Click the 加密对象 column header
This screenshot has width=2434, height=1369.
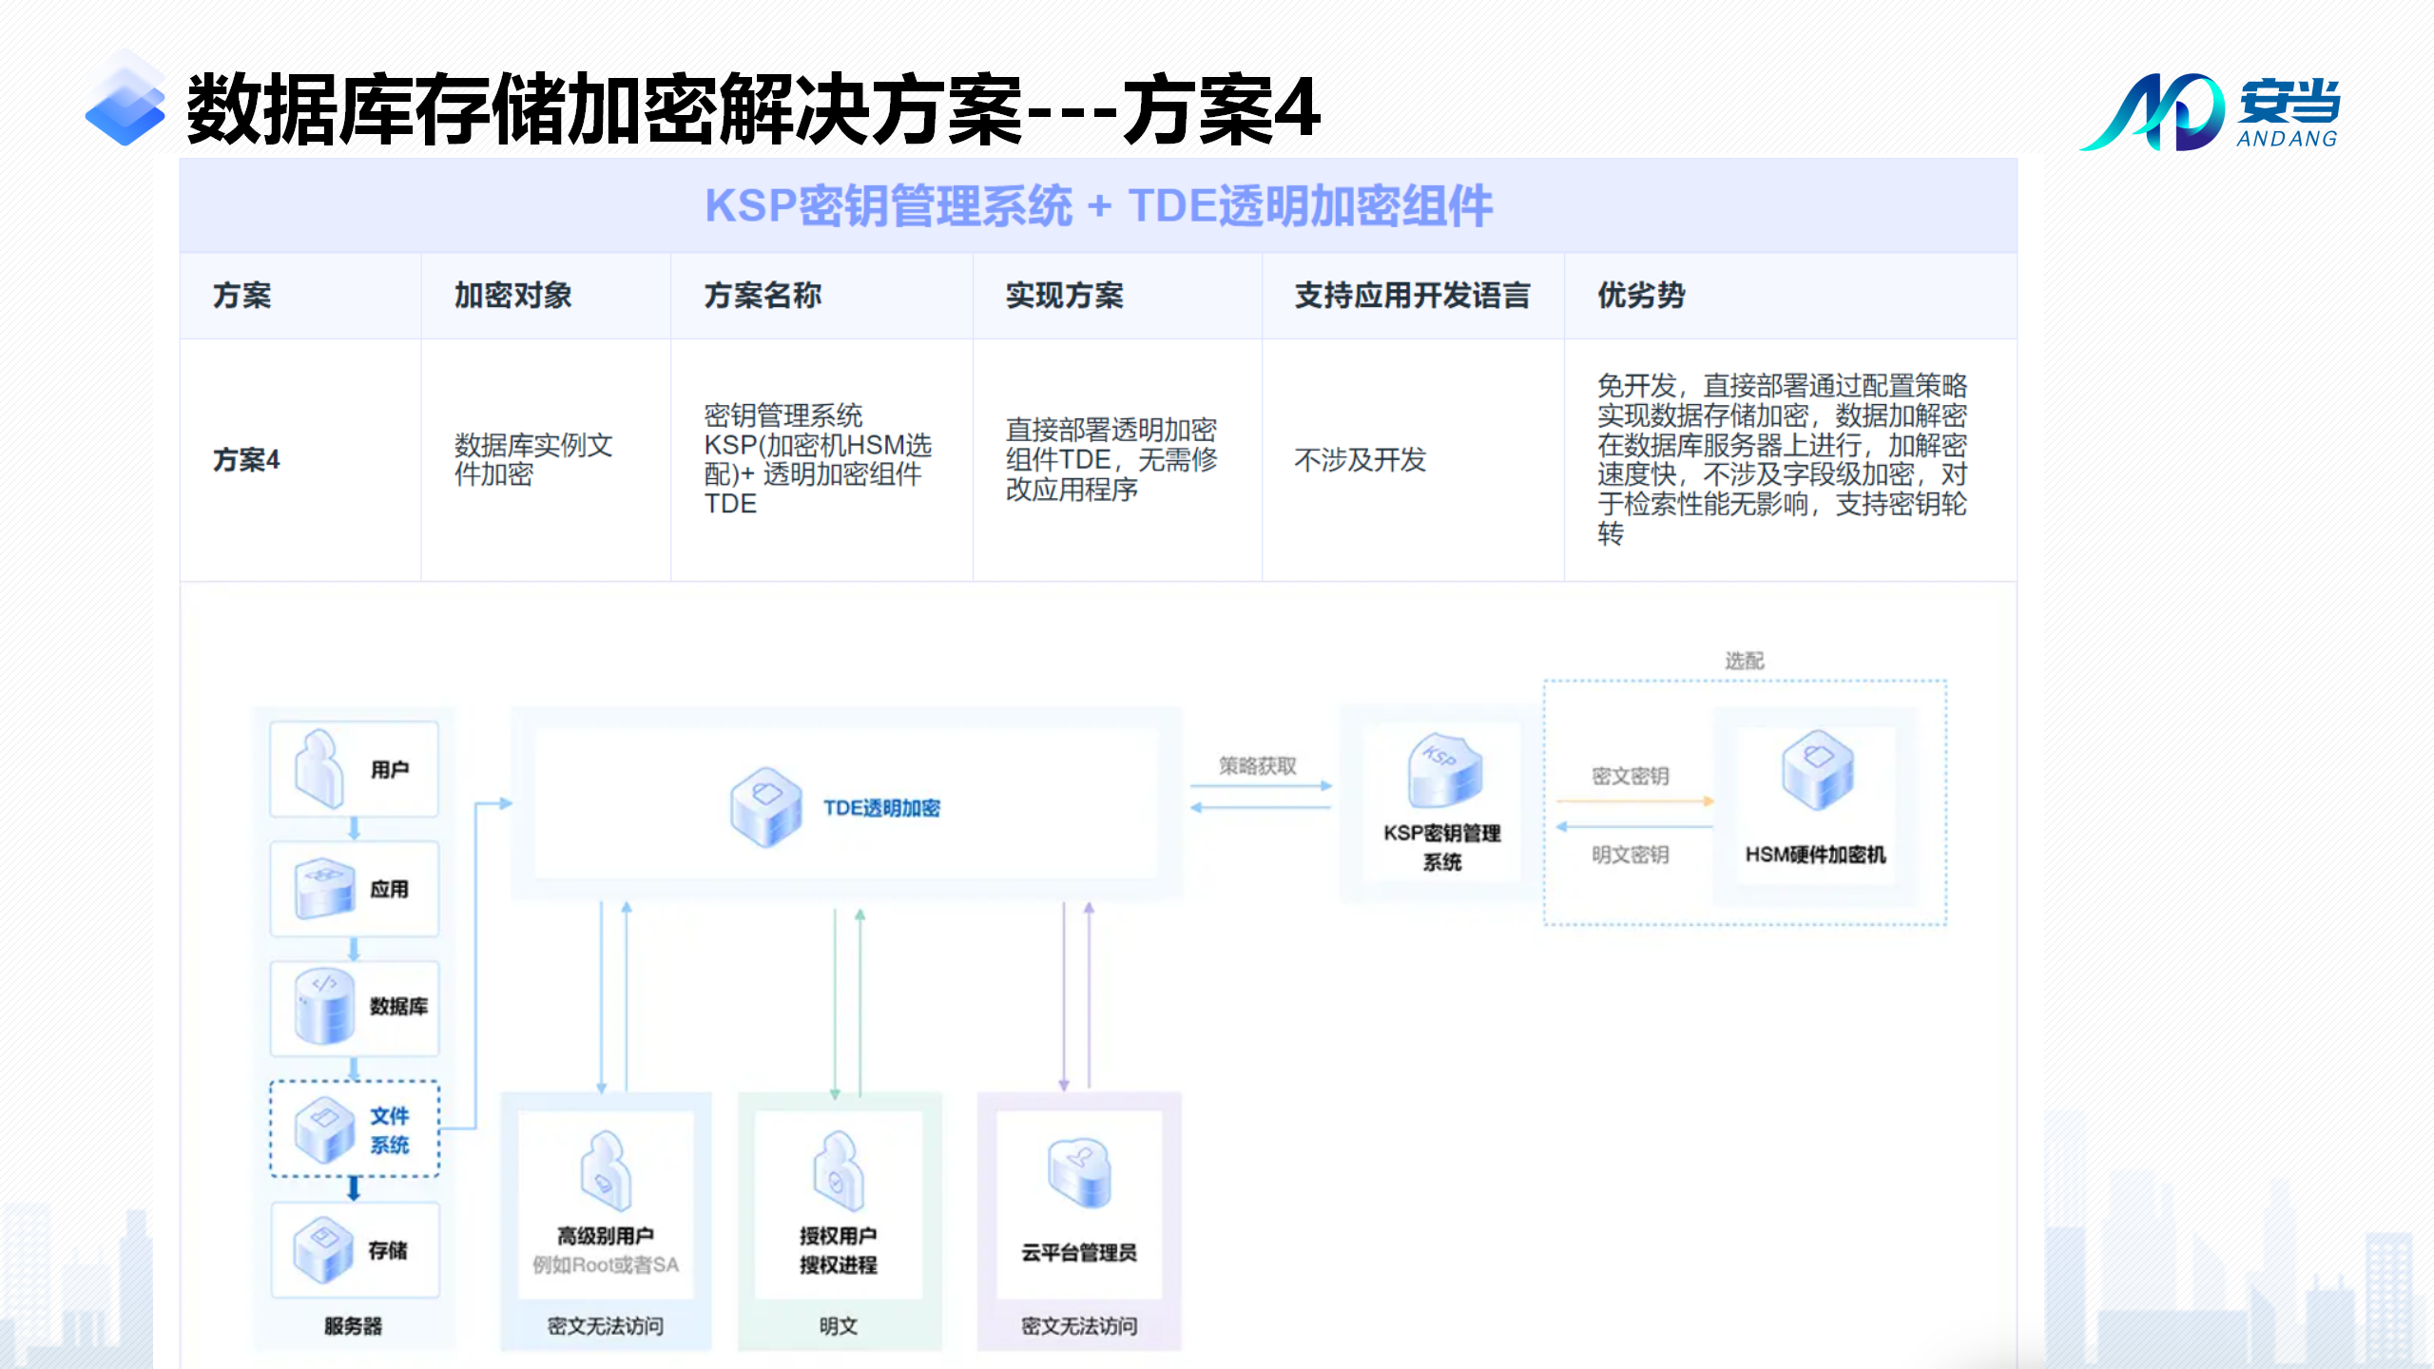512,296
